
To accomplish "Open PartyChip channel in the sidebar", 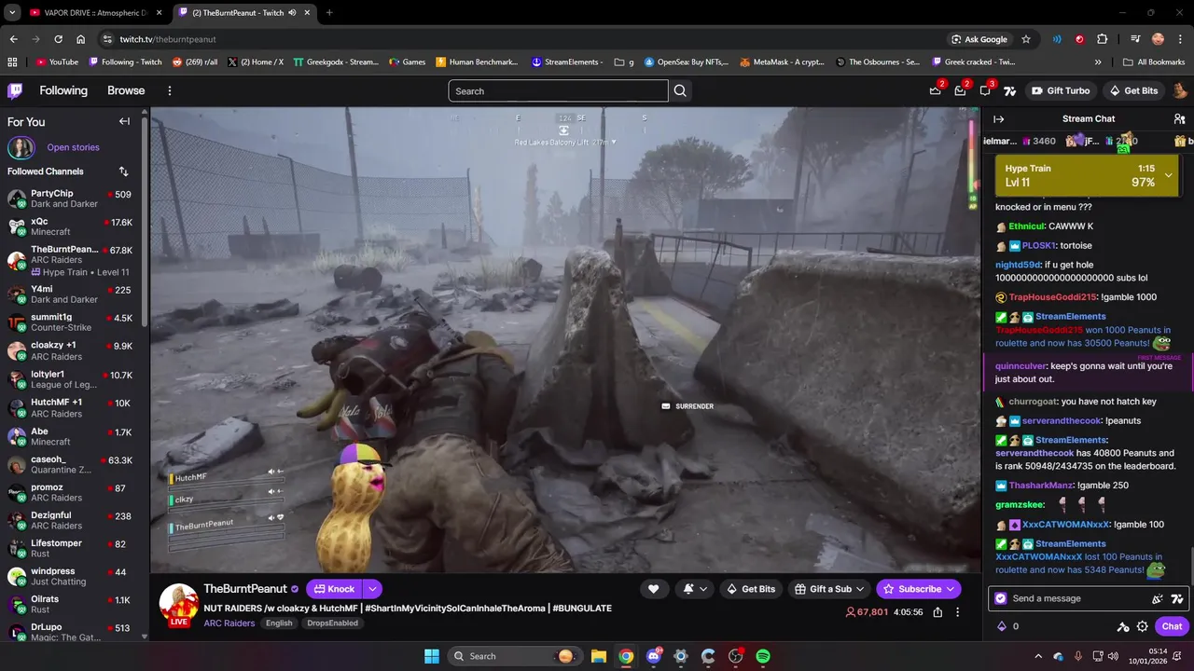I will 70,199.
